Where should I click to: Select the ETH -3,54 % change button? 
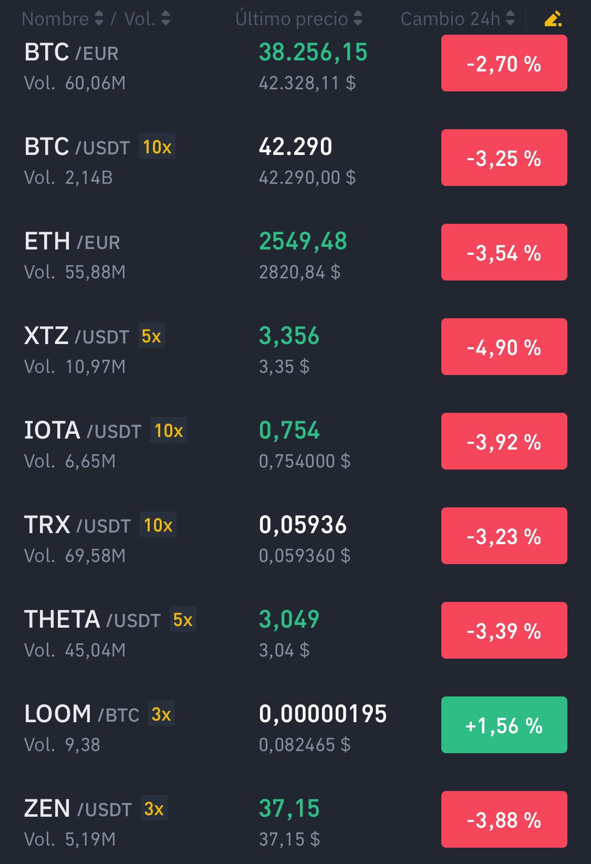point(504,252)
